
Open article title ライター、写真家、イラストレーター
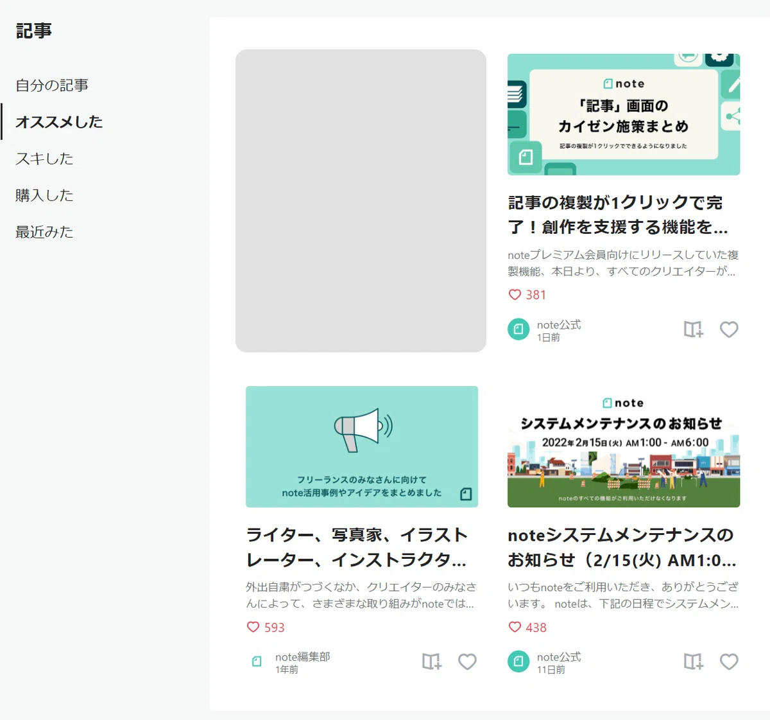(x=357, y=547)
